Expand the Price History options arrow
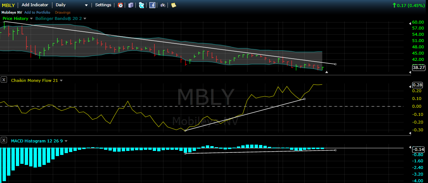Image resolution: width=428 pixels, height=183 pixels. click(31, 18)
